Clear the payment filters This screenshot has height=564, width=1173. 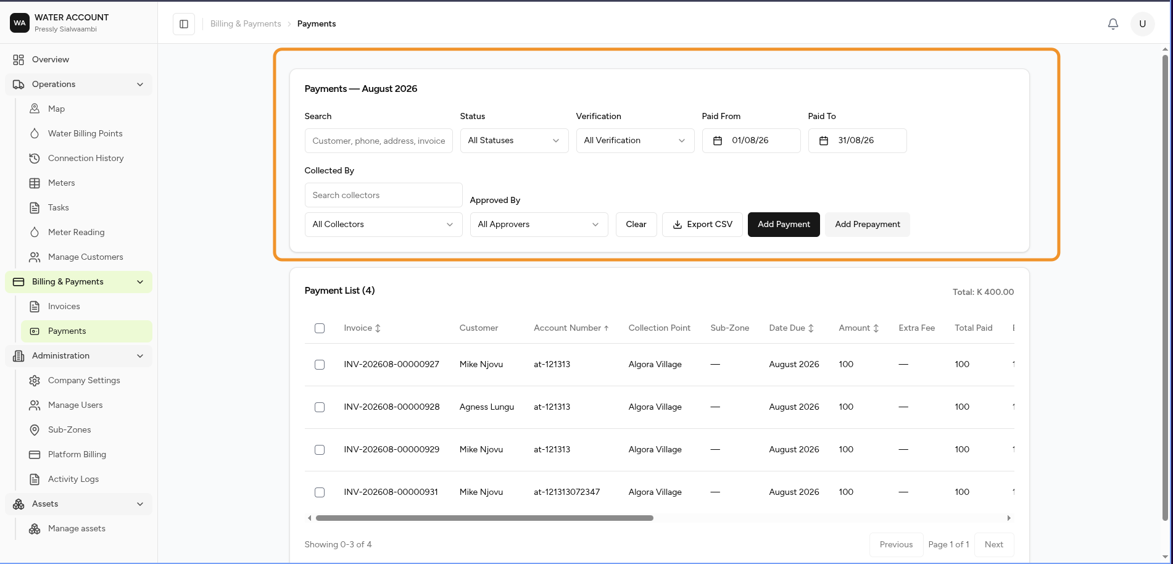click(636, 225)
